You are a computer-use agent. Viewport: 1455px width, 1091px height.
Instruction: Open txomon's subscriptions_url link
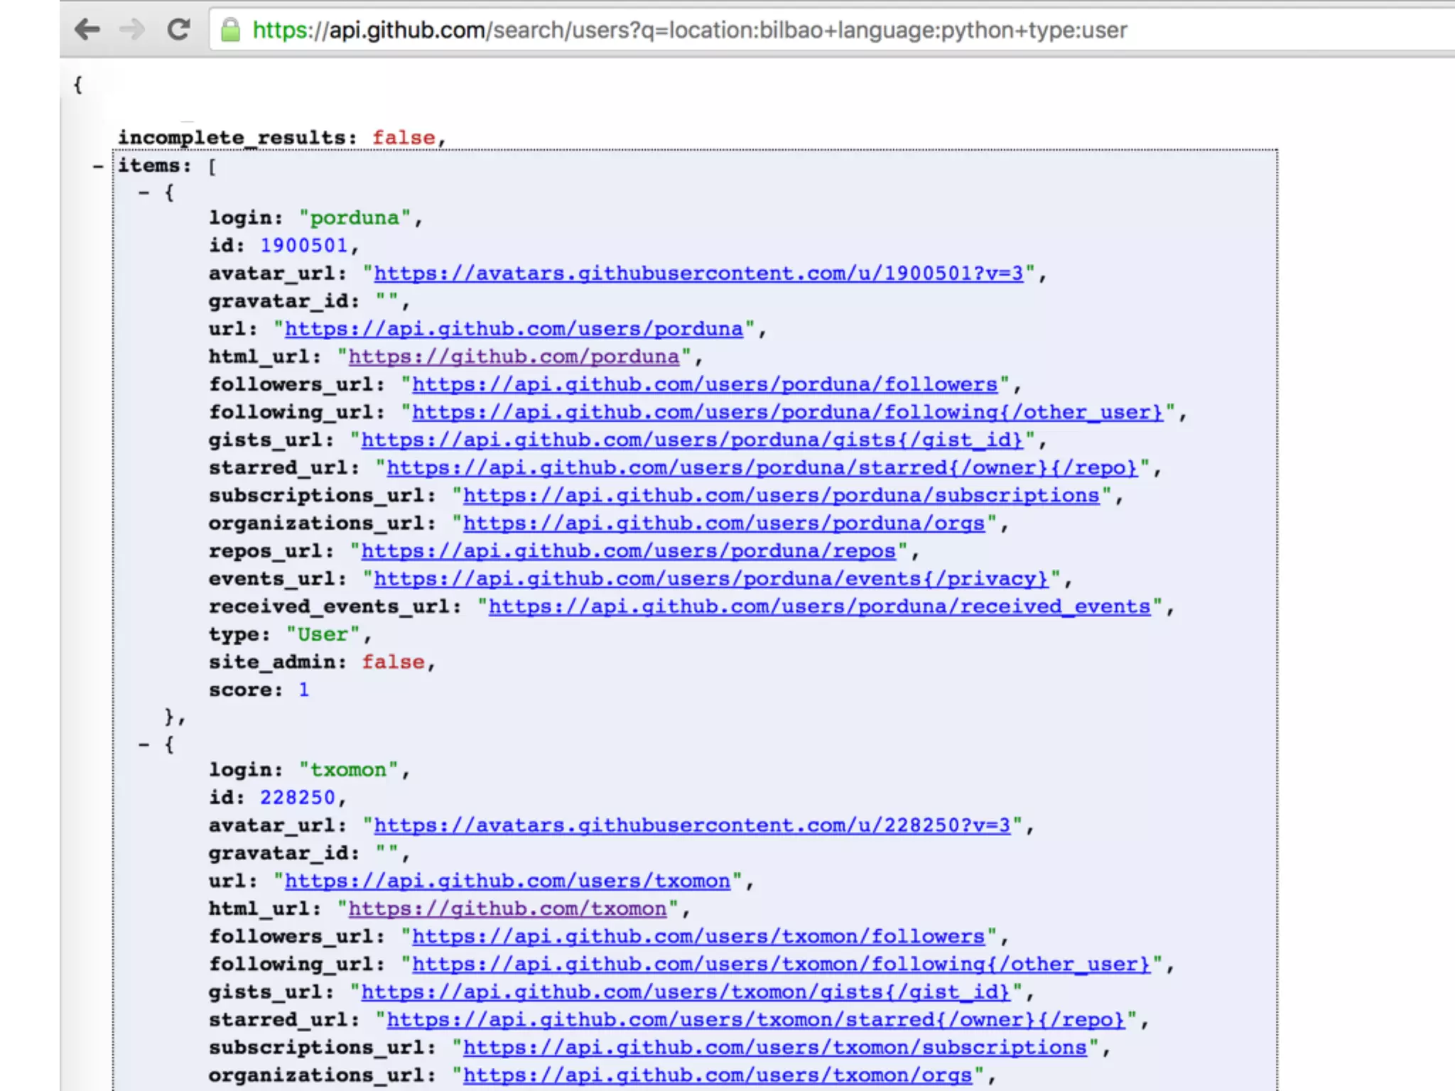click(x=775, y=1048)
